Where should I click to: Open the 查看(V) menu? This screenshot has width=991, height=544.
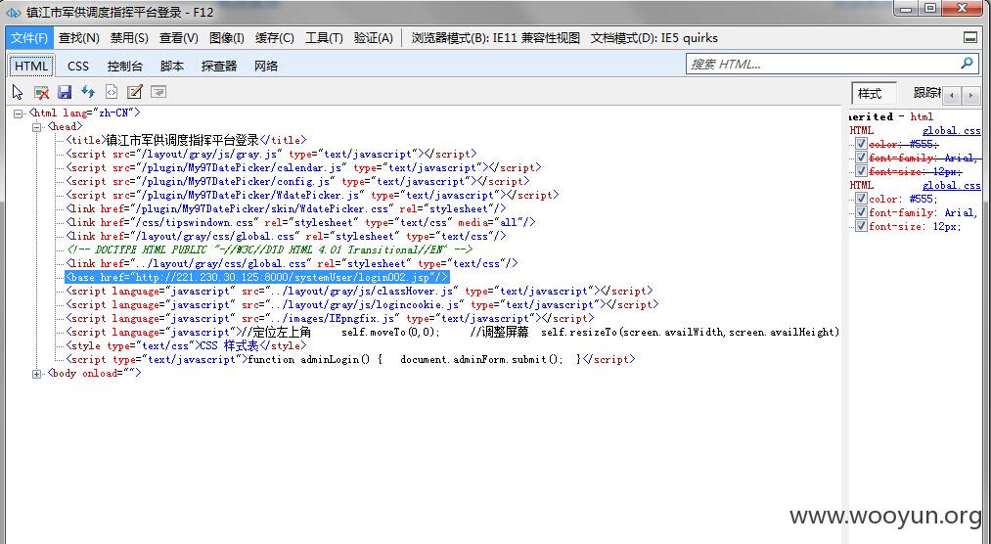tap(179, 38)
